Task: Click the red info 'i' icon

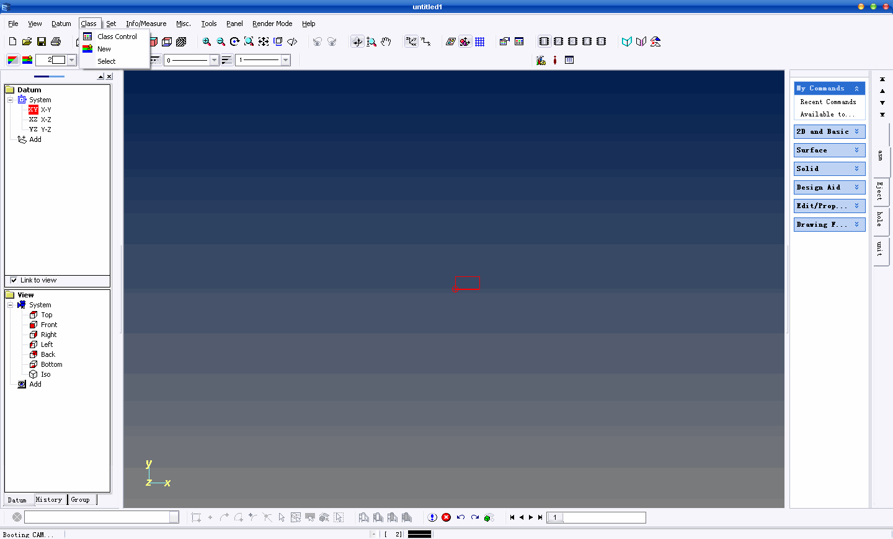Action: pyautogui.click(x=555, y=60)
